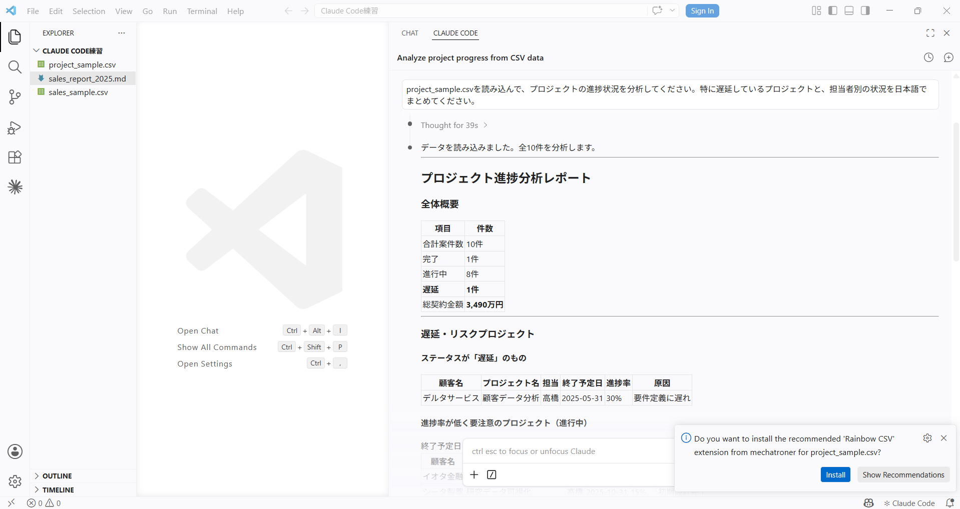Start a new Claude Code conversation
Viewport: 960px width, 509px height.
pyautogui.click(x=948, y=57)
